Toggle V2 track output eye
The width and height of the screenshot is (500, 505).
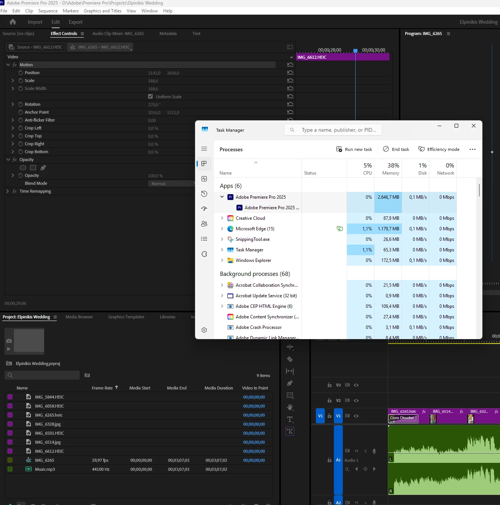click(356, 400)
